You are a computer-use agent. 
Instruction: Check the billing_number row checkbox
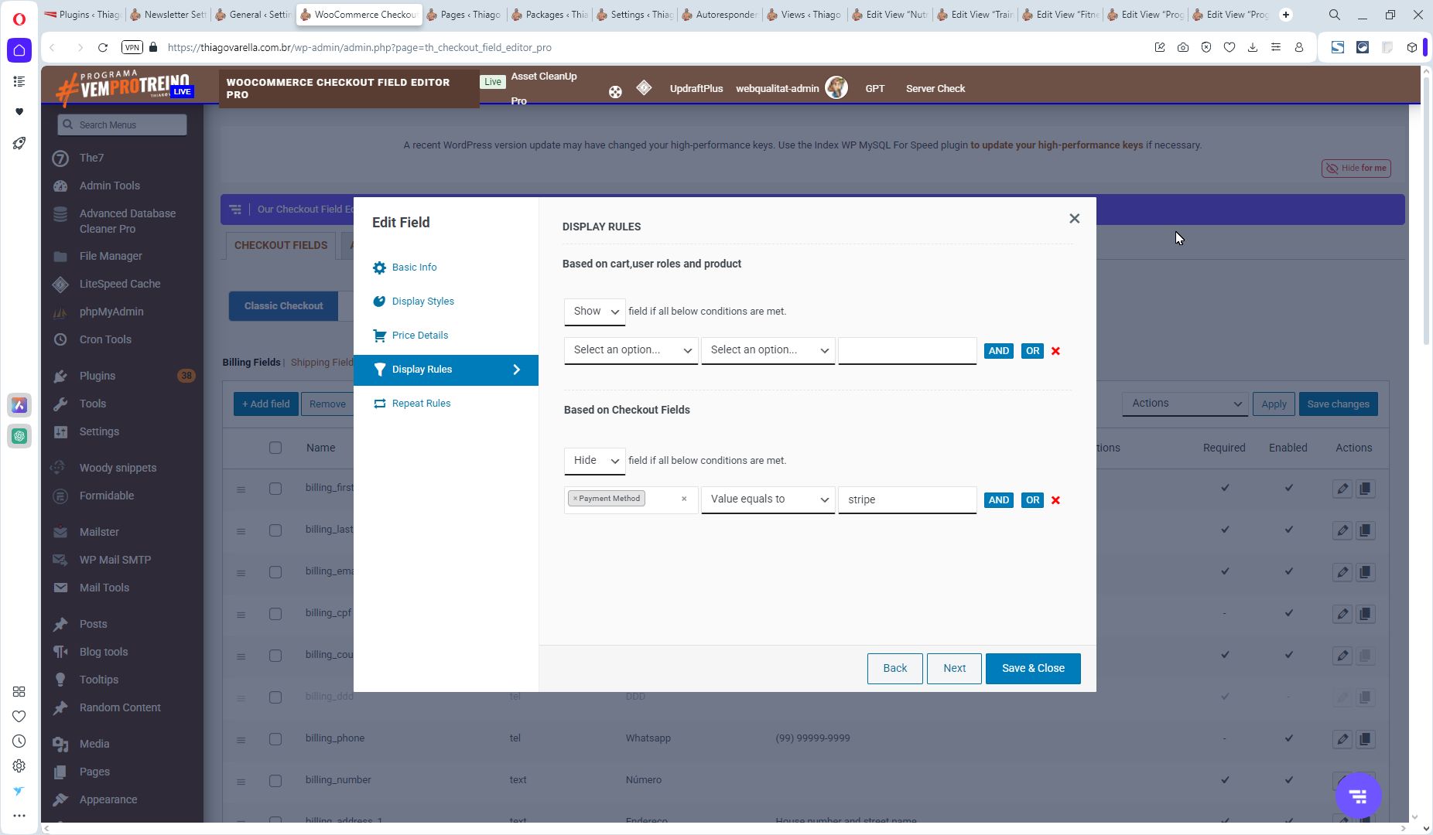coord(275,781)
